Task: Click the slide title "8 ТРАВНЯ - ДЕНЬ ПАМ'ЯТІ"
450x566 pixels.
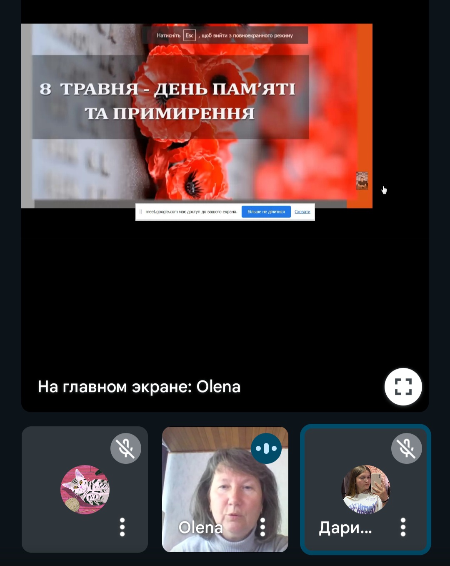Action: click(x=167, y=89)
